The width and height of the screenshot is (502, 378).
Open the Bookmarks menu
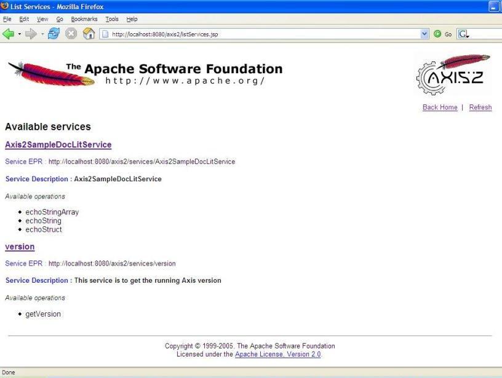pyautogui.click(x=84, y=19)
